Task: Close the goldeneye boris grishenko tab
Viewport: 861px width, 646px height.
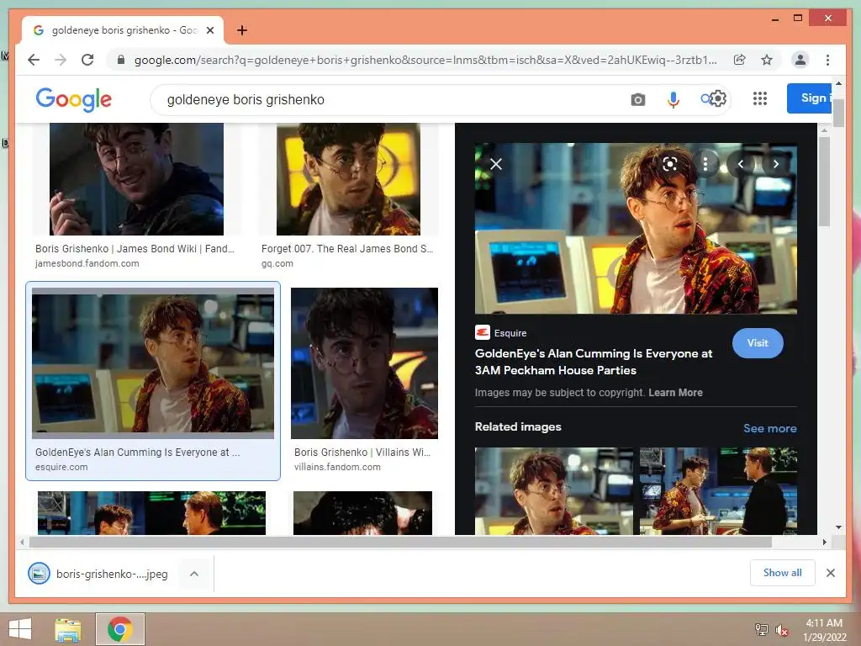Action: tap(209, 30)
